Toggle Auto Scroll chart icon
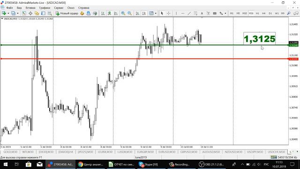Viewport: 300px width, 169px height. point(137,13)
